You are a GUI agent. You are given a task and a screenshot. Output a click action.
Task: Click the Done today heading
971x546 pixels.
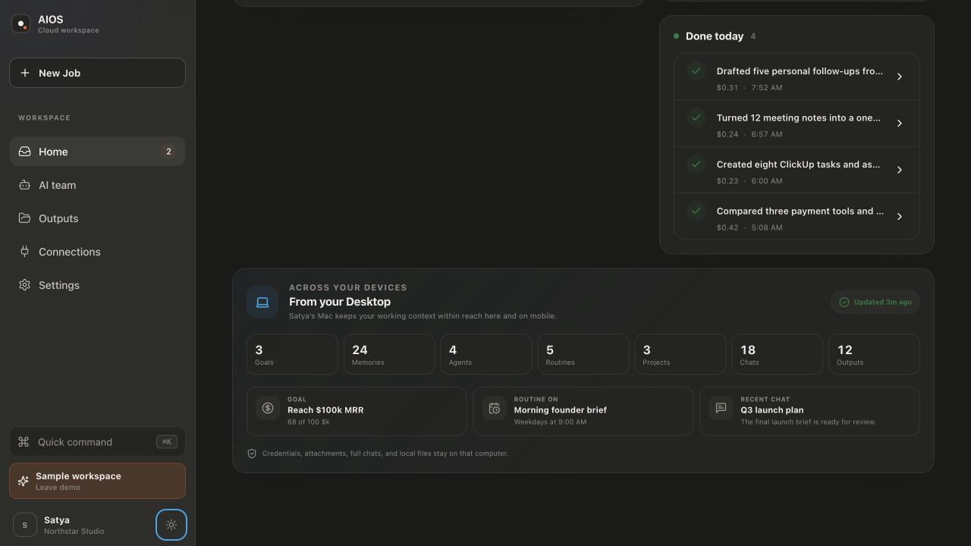(715, 36)
